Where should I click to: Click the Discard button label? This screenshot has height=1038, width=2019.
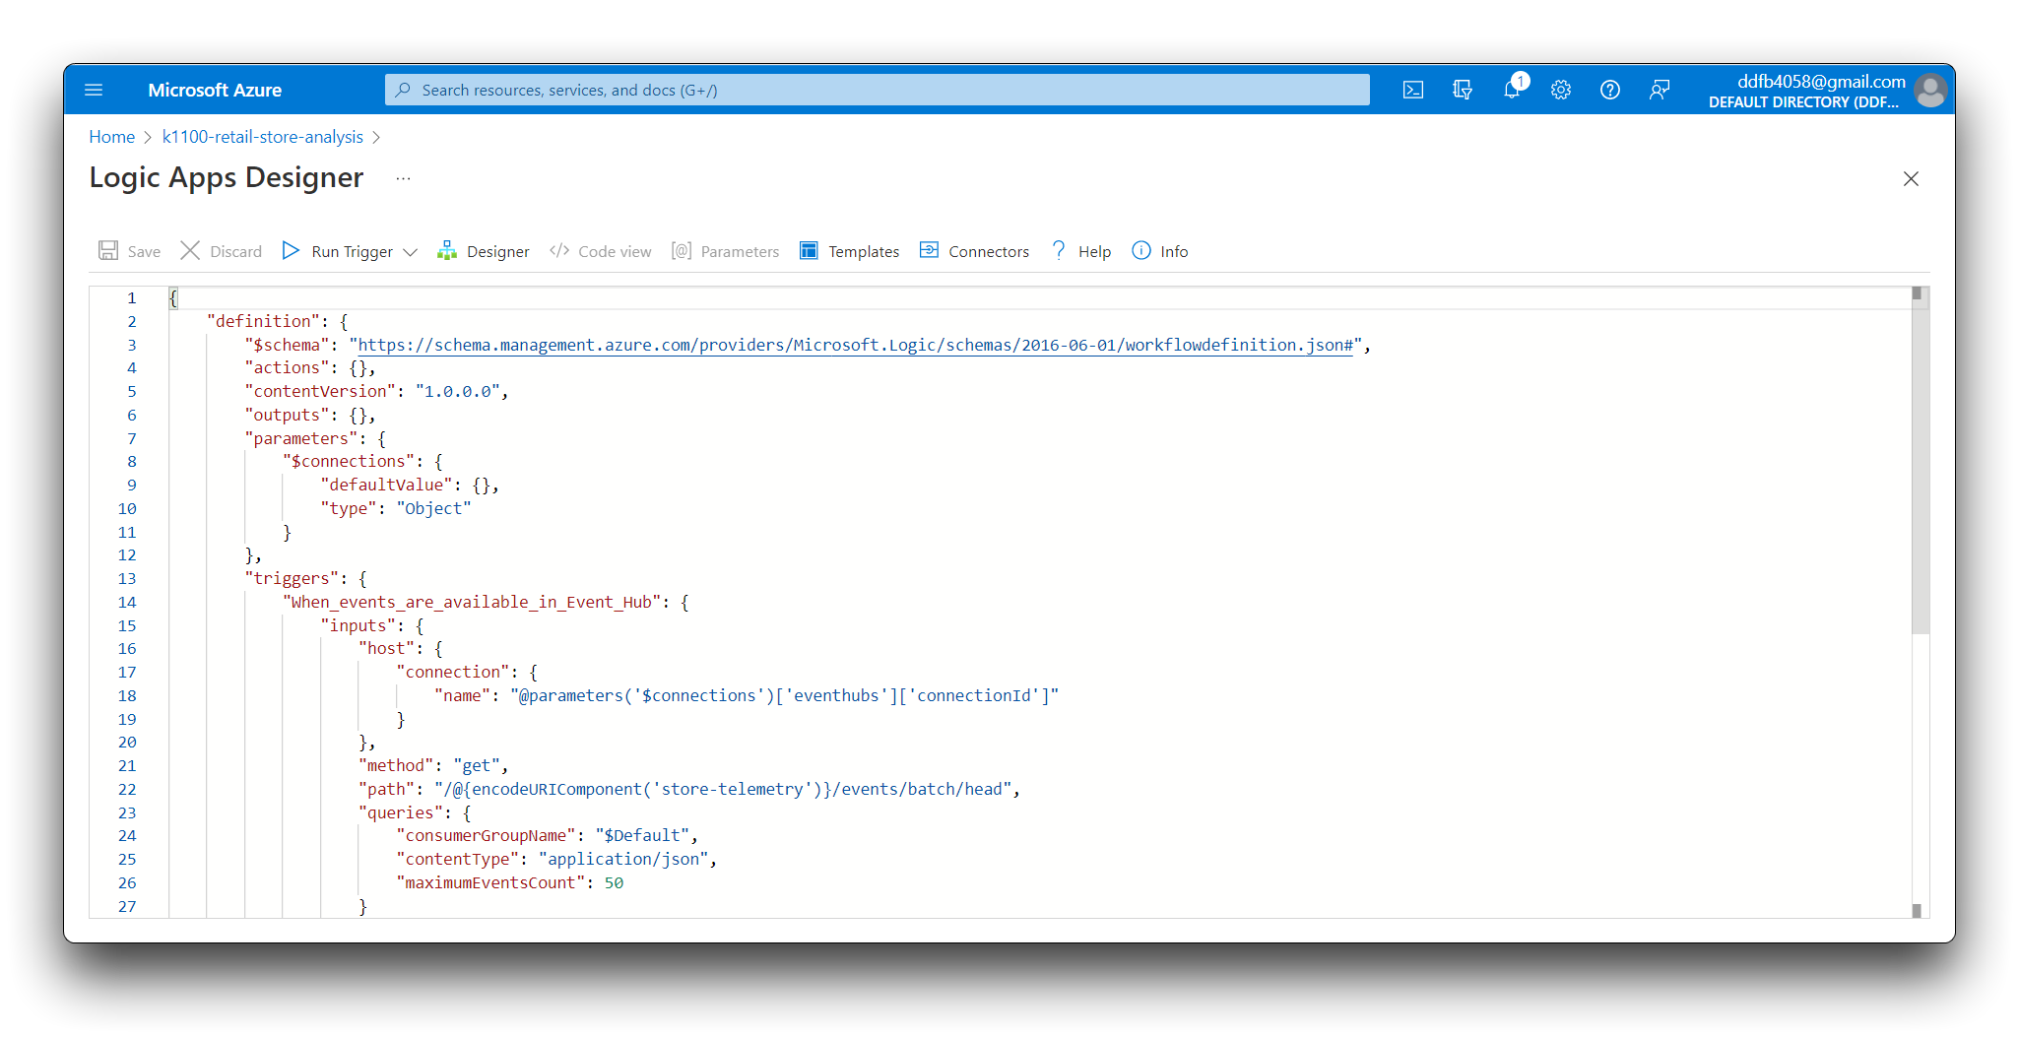[x=235, y=251]
